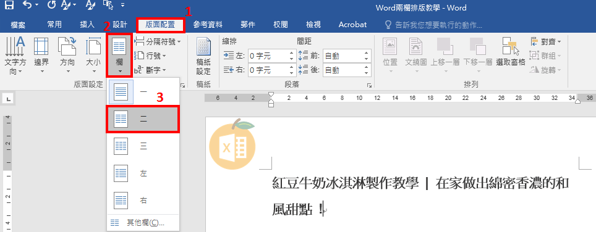Select the Two columns (二) option
This screenshot has width=596, height=232.
point(143,119)
